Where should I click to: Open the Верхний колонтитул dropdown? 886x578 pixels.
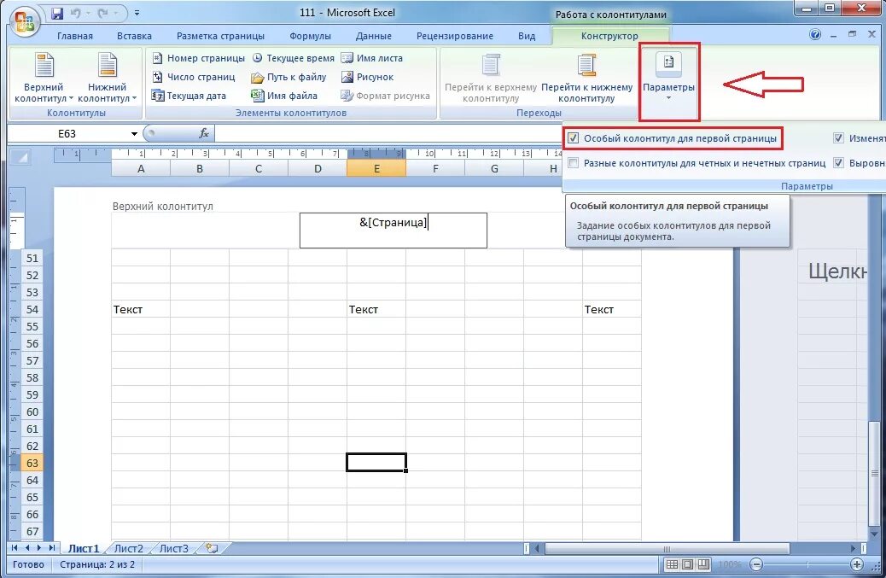click(44, 78)
